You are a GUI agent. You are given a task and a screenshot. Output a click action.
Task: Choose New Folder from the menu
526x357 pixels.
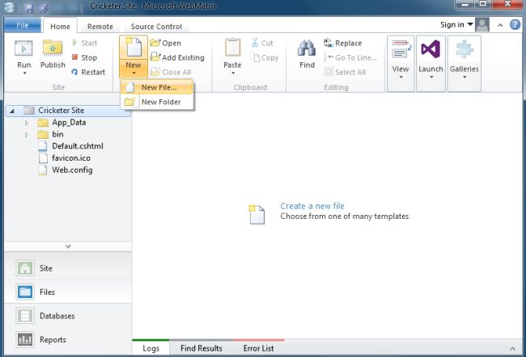pos(157,102)
